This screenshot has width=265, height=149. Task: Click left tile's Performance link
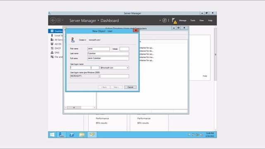point(102,118)
